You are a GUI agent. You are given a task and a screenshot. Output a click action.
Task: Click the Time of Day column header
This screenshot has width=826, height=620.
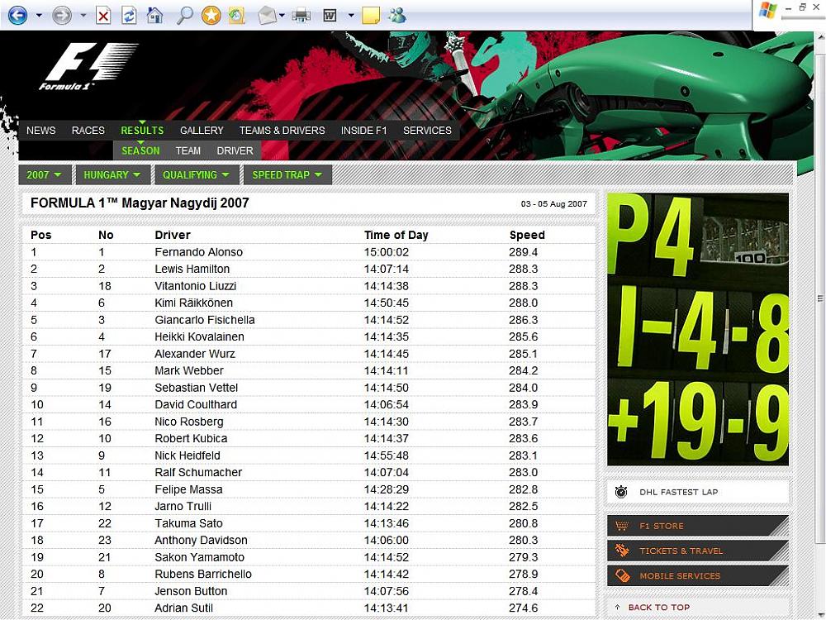[x=396, y=235]
